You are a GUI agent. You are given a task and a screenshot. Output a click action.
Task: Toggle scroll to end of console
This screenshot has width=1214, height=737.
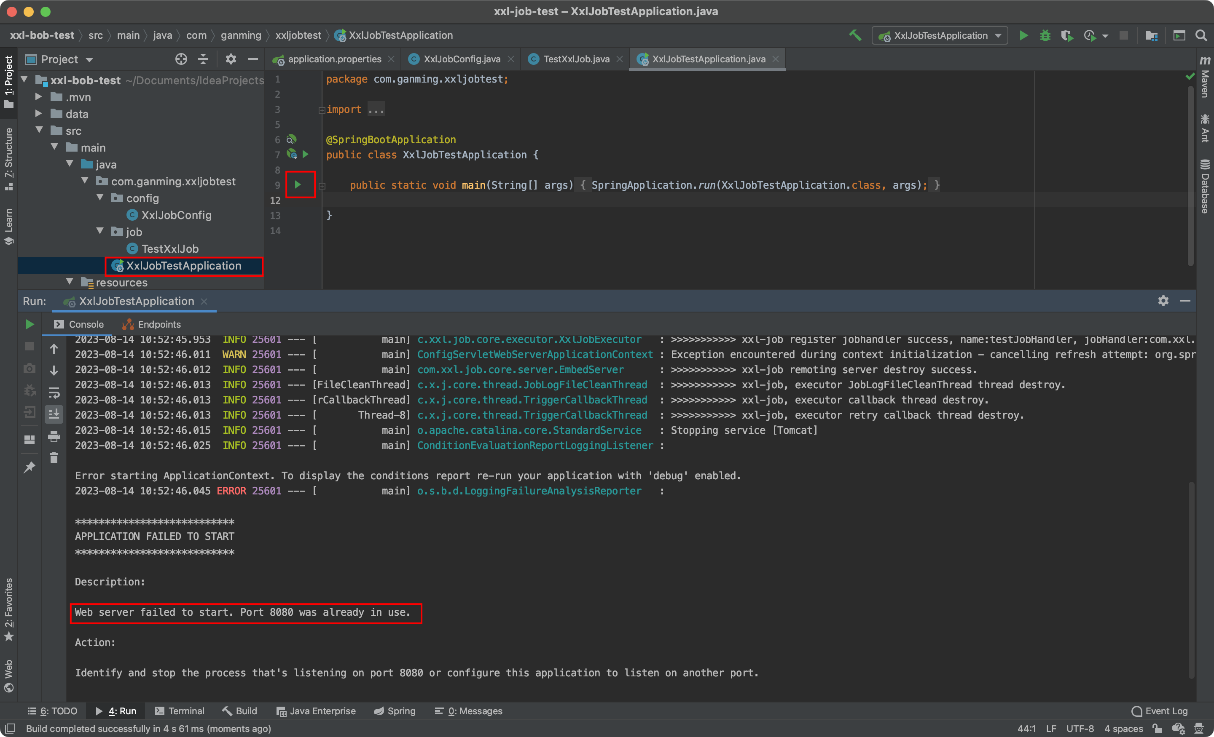click(x=54, y=414)
